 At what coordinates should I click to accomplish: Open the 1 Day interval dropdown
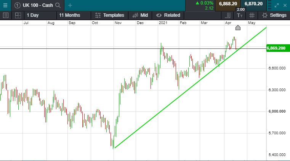33,15
